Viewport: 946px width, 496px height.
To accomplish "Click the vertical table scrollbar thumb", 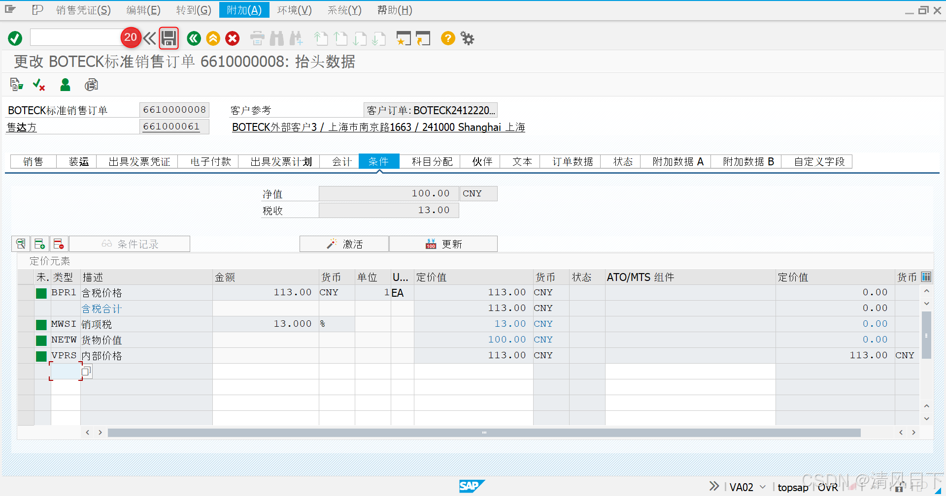I will 926,335.
